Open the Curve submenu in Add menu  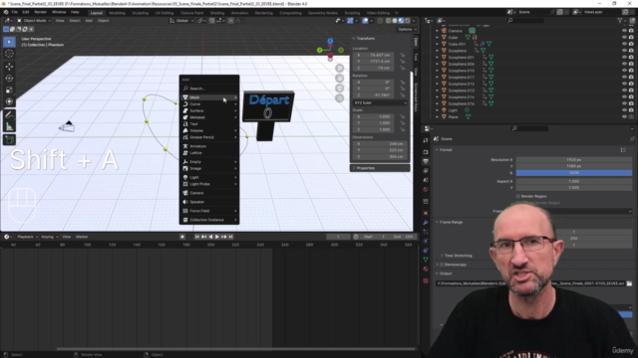click(209, 103)
